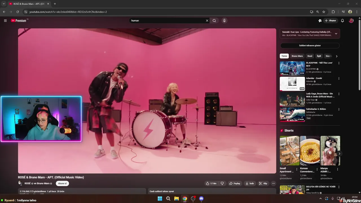This screenshot has width=361, height=203.
Task: Open the tab search dropdown arrow
Action: (4, 4)
